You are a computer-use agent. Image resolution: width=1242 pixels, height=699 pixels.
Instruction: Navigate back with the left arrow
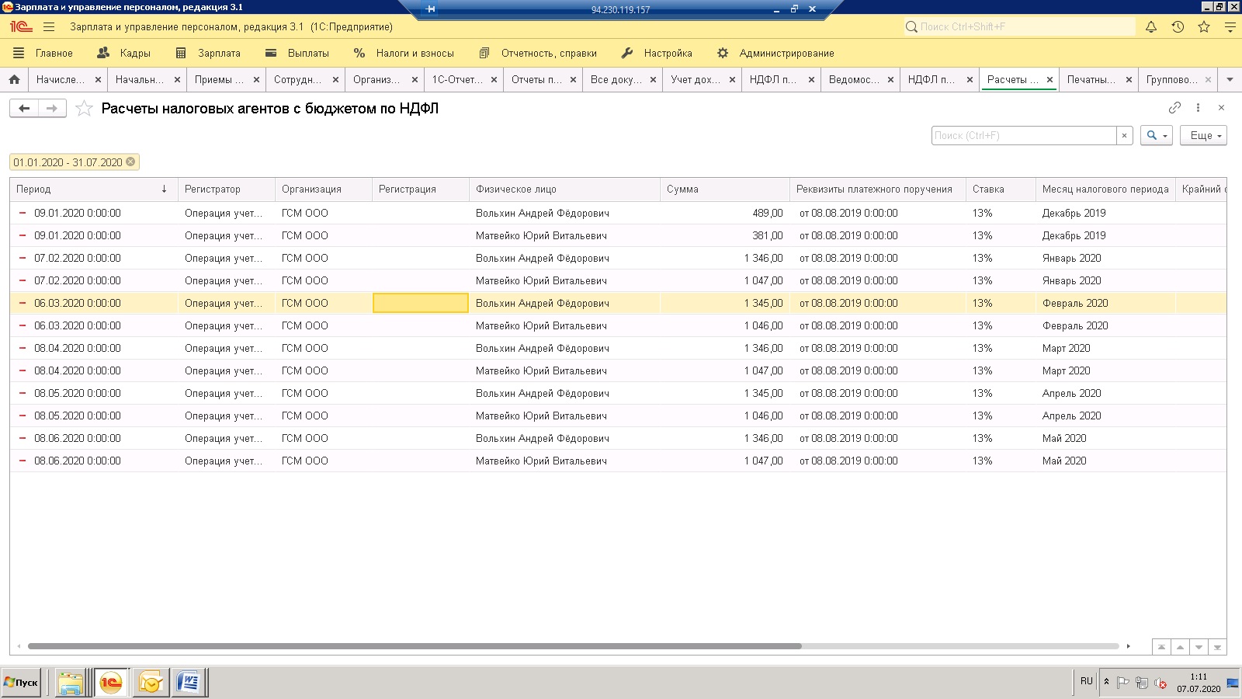coord(24,108)
